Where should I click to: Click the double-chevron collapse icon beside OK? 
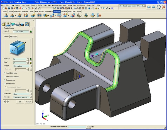4,102
